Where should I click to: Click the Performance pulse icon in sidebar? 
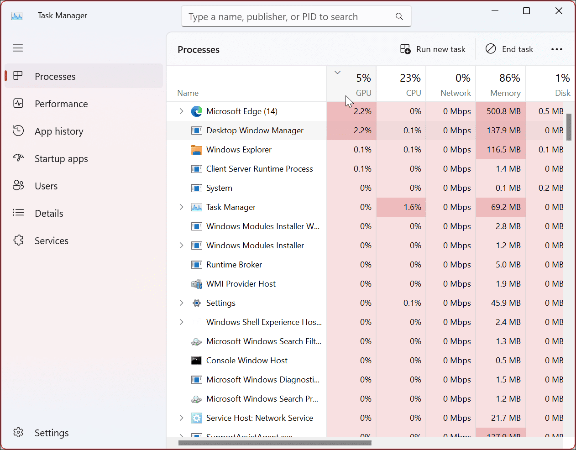pyautogui.click(x=18, y=103)
